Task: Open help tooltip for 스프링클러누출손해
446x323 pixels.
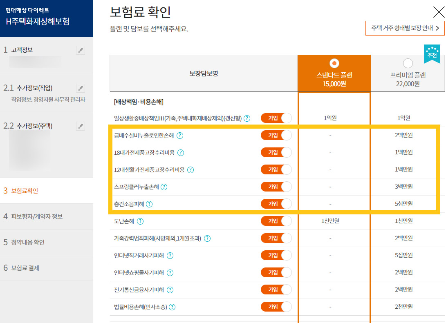Action: point(164,187)
